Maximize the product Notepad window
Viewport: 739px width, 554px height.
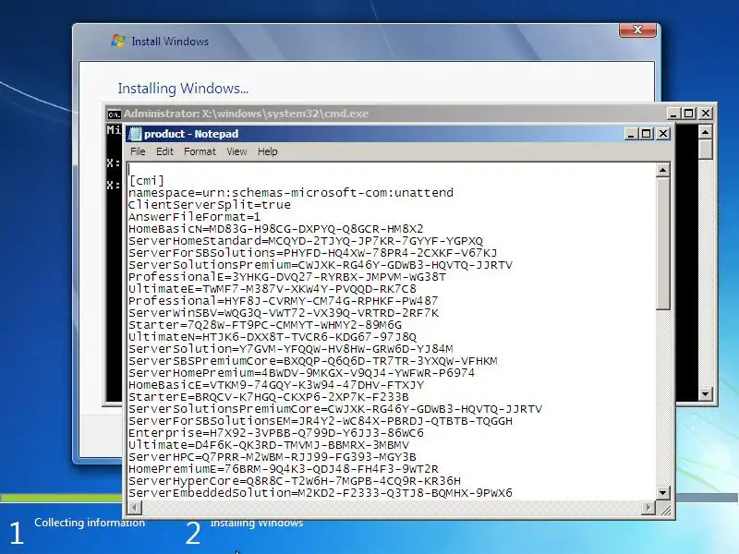pyautogui.click(x=646, y=134)
